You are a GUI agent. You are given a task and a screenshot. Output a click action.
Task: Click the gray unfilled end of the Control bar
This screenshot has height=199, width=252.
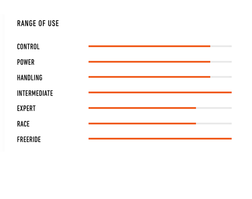click(x=221, y=46)
